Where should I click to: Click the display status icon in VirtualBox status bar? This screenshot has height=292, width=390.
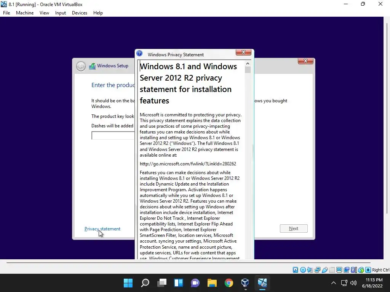click(339, 270)
